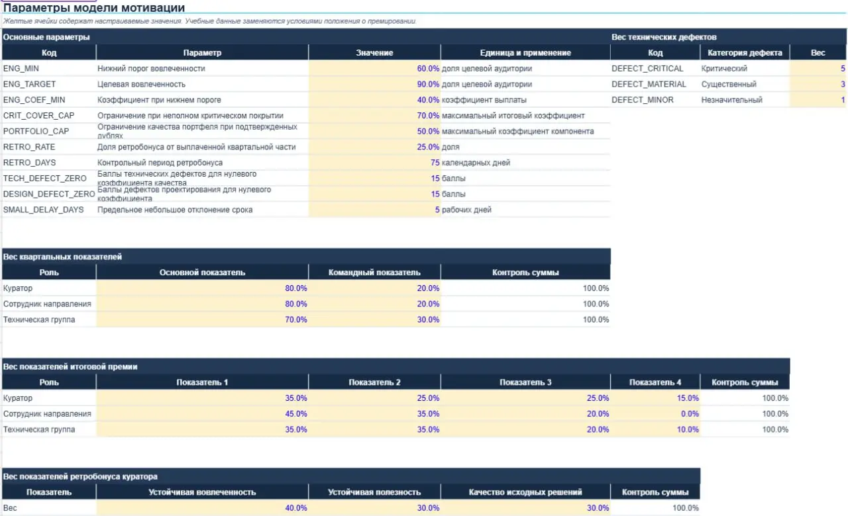Select quarterly 'Техническая группа' team value 30.0%

[374, 320]
